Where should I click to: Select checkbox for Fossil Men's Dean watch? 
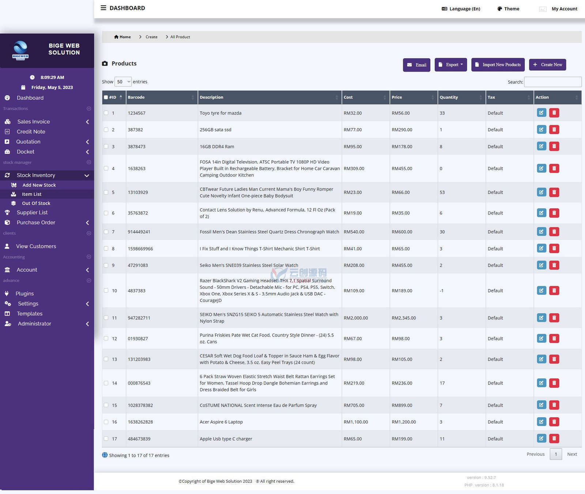[x=106, y=231]
